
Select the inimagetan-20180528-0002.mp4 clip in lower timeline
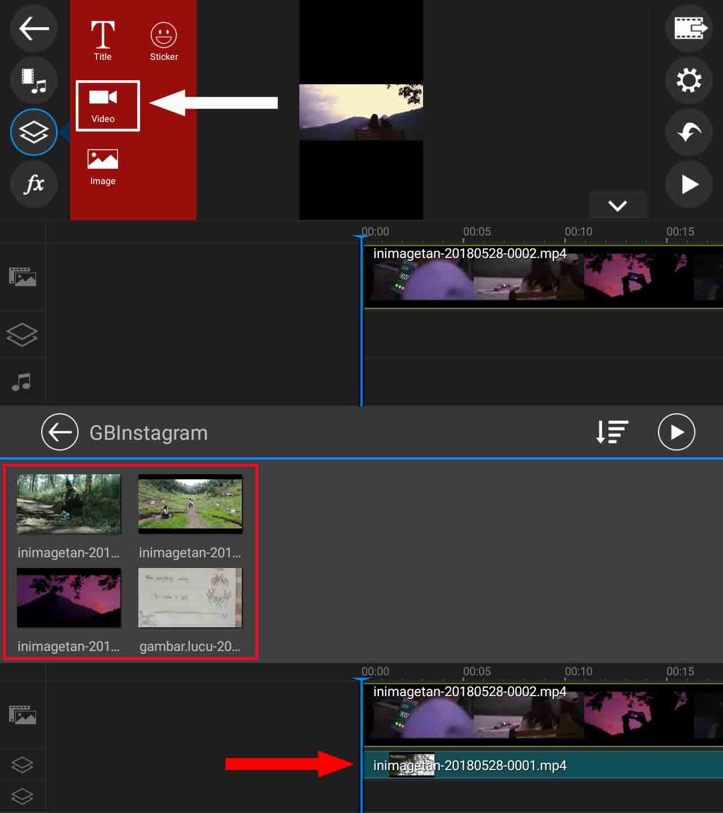(x=543, y=715)
